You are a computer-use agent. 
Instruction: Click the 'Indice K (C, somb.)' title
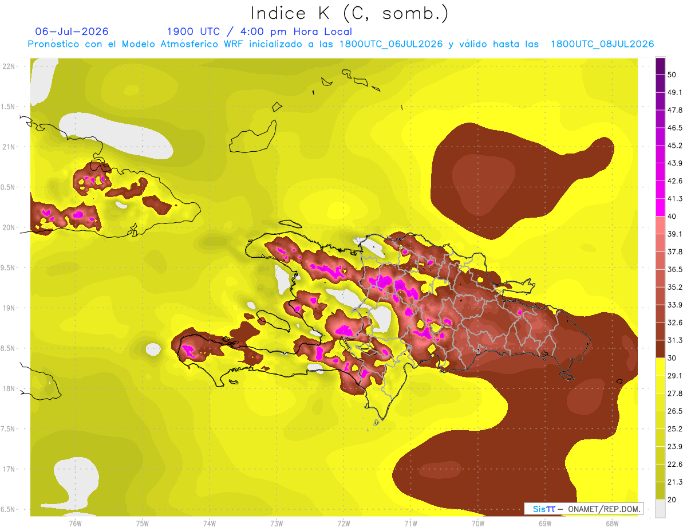tap(350, 13)
